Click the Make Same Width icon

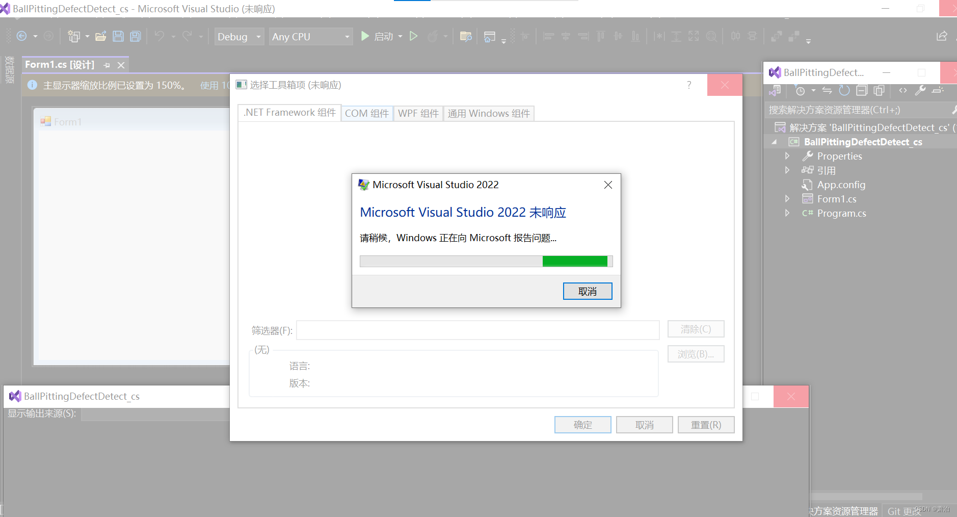[x=659, y=36]
